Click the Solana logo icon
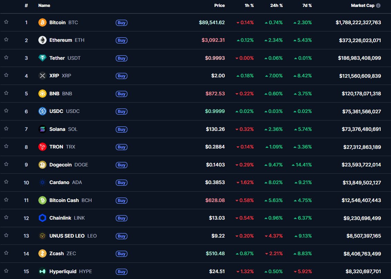Viewport: 391px width, 279px height. pyautogui.click(x=42, y=129)
